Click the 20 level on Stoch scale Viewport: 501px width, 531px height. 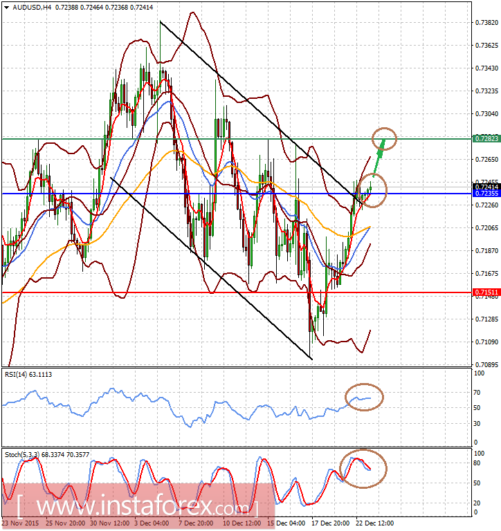(477, 503)
